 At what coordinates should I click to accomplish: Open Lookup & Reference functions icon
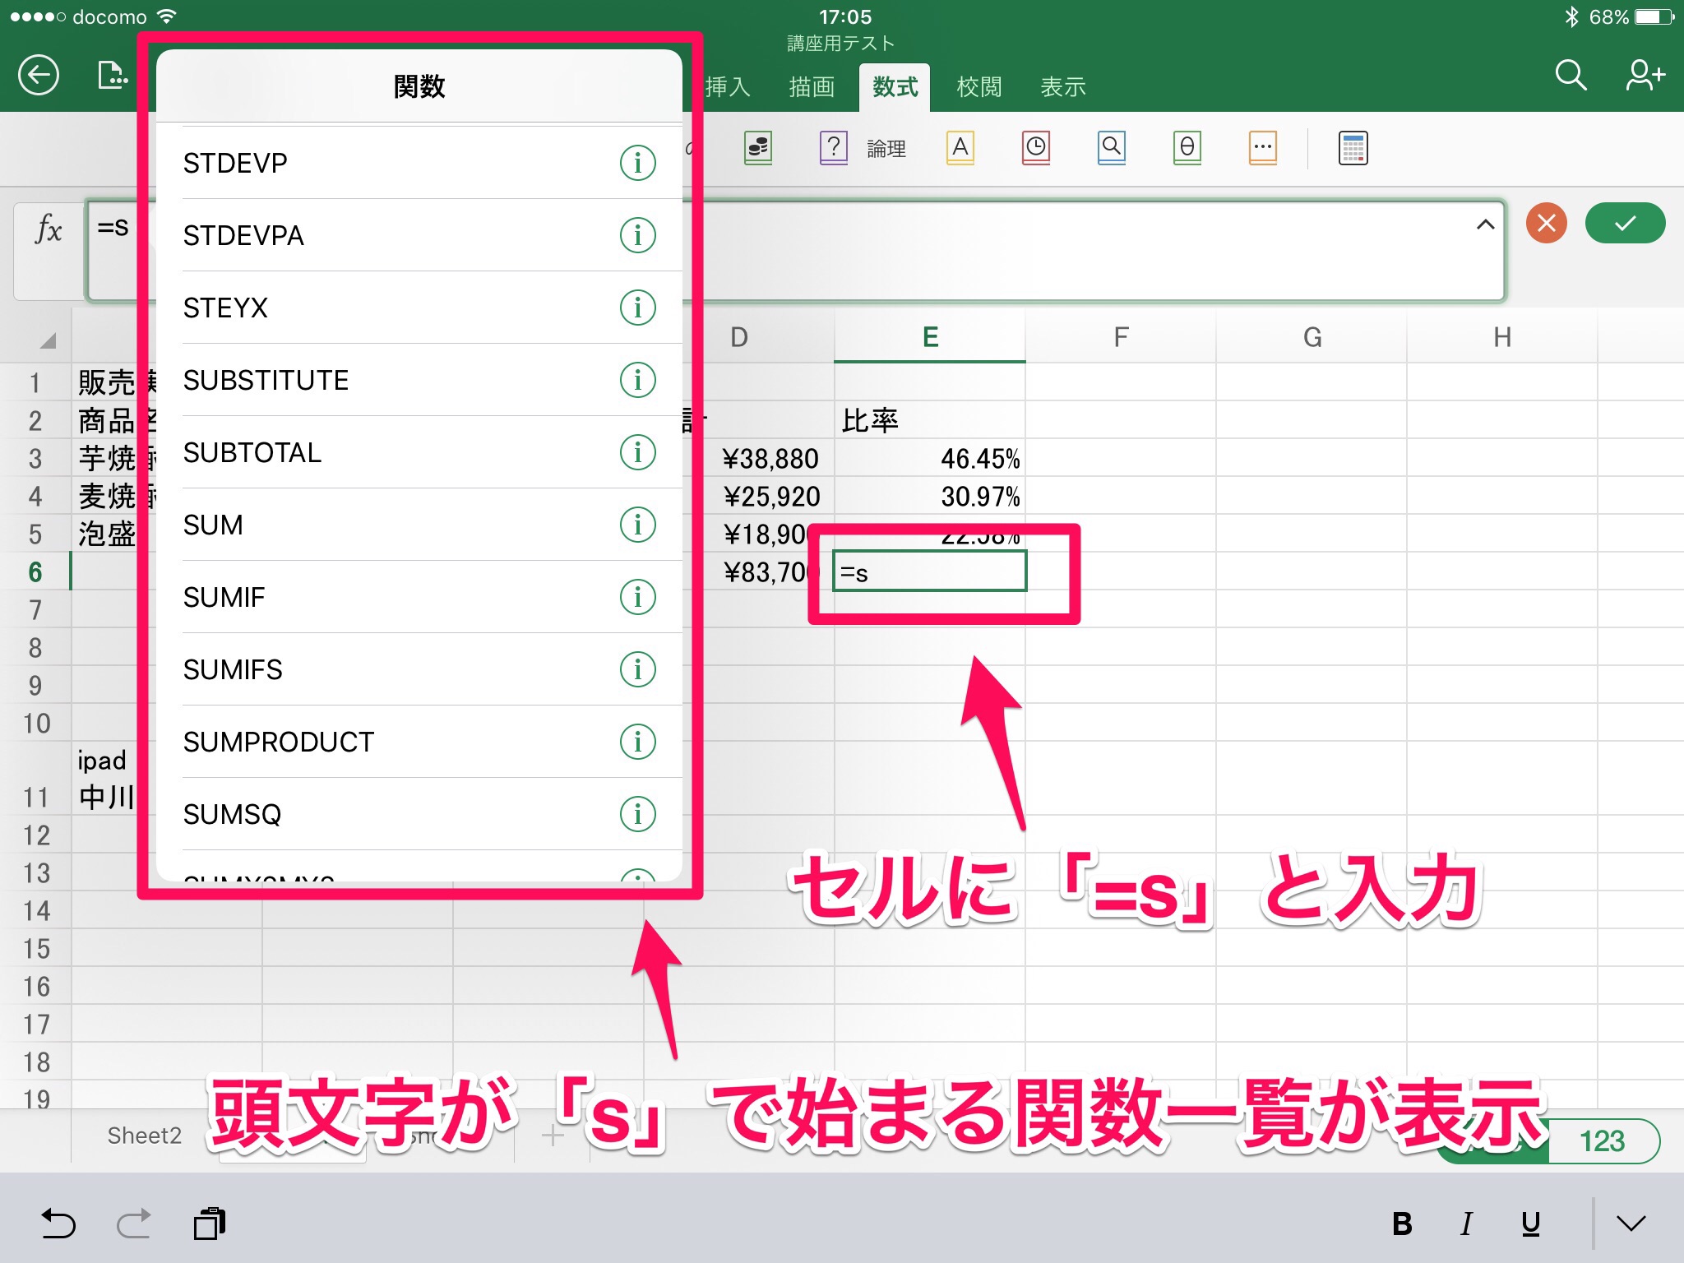point(1111,148)
